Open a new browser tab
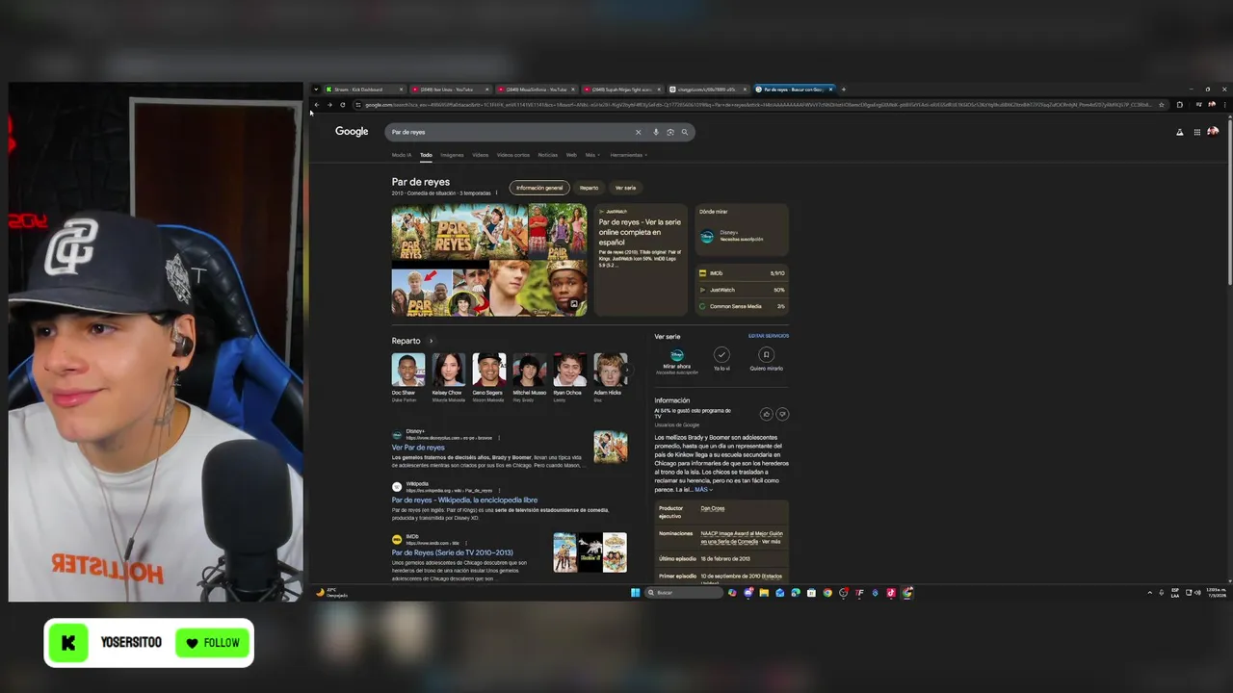Image resolution: width=1233 pixels, height=693 pixels. click(x=844, y=90)
